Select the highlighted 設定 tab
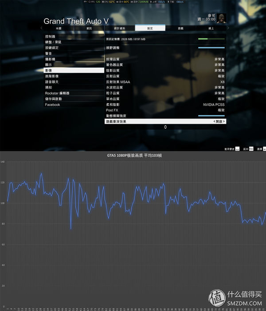This screenshot has height=311, width=266. 150,28
